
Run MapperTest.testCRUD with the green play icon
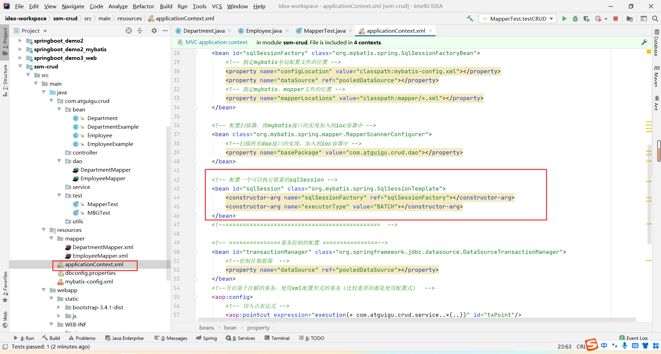[x=564, y=19]
